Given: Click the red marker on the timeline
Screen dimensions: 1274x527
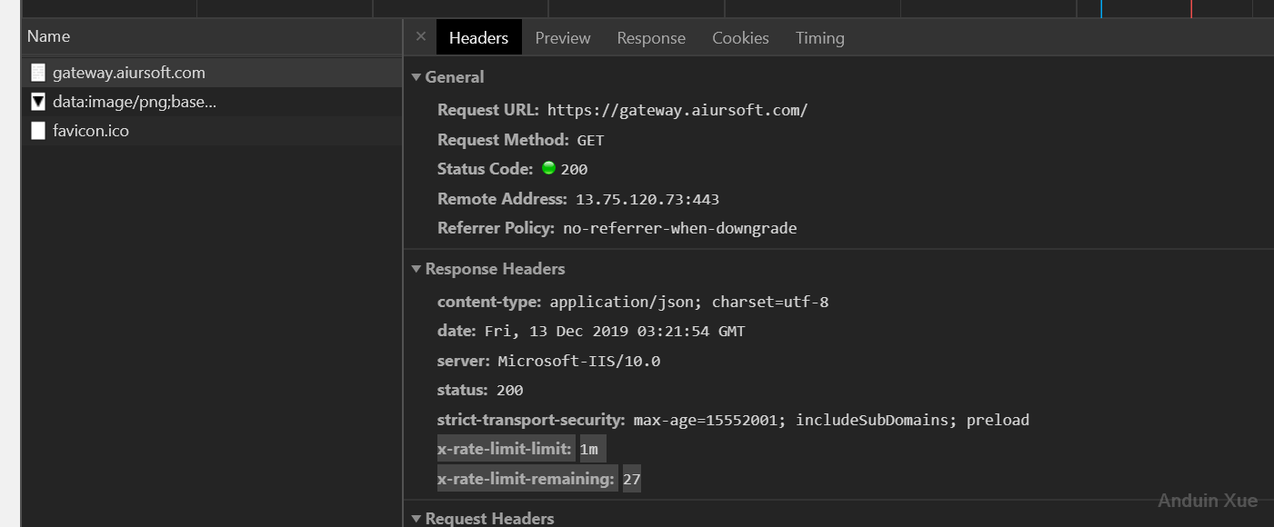Looking at the screenshot, I should [1191, 9].
